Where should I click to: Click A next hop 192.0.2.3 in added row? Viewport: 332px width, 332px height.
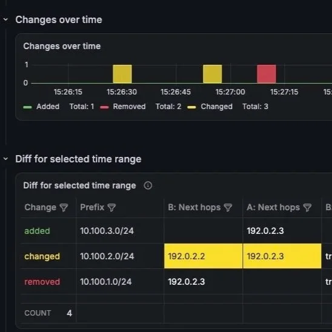pyautogui.click(x=265, y=231)
